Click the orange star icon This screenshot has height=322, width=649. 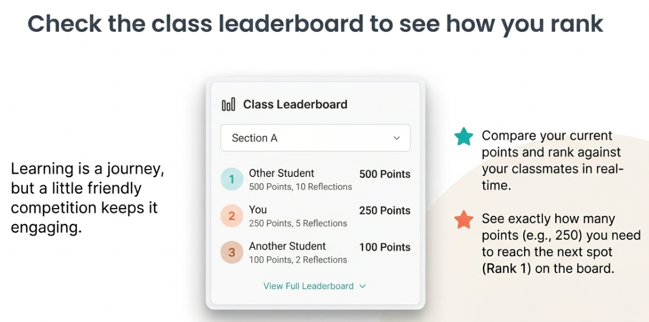coord(463,220)
